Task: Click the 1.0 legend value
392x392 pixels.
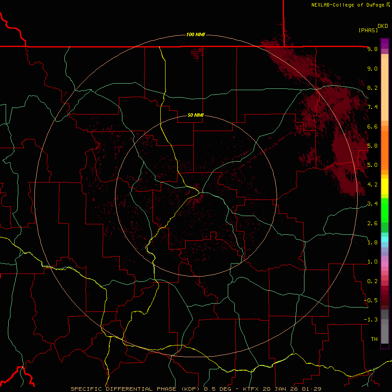Action: pyautogui.click(x=372, y=261)
